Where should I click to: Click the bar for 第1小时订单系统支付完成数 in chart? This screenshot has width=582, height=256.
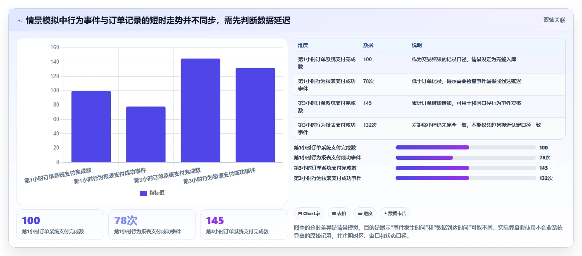tap(91, 126)
